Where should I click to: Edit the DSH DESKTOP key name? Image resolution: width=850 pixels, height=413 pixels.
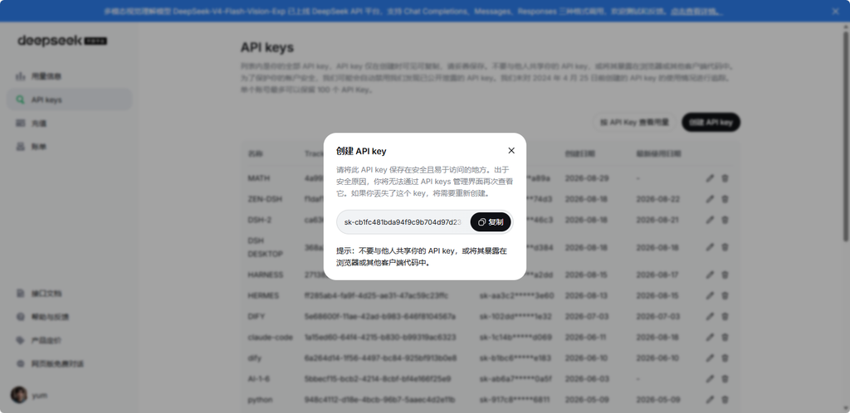tap(710, 247)
